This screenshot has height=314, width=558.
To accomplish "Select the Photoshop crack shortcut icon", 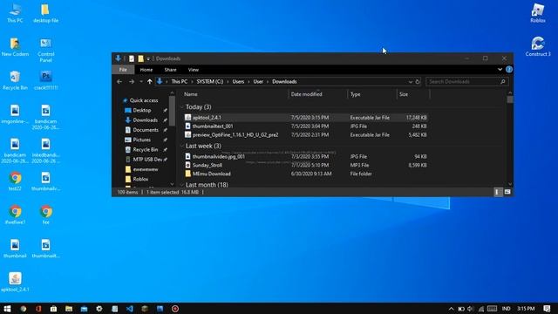I will 45,80.
